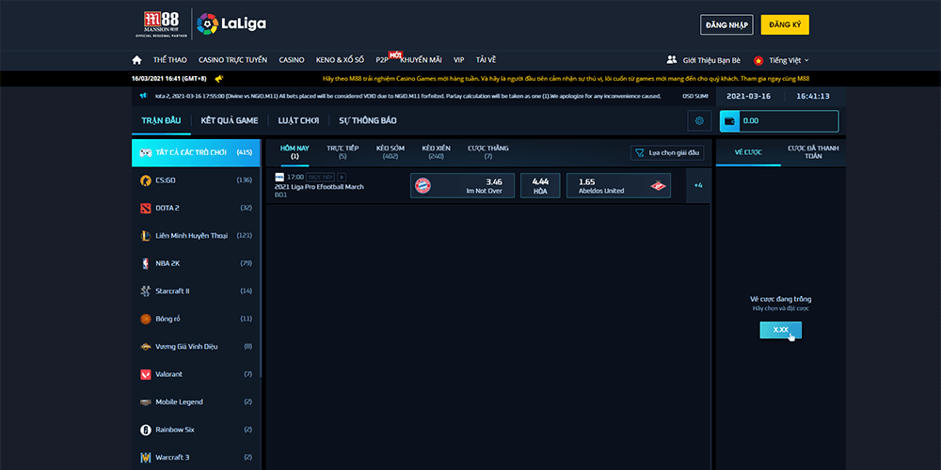Select the Trực Tiếp tab
This screenshot has width=941, height=470.
(x=343, y=151)
